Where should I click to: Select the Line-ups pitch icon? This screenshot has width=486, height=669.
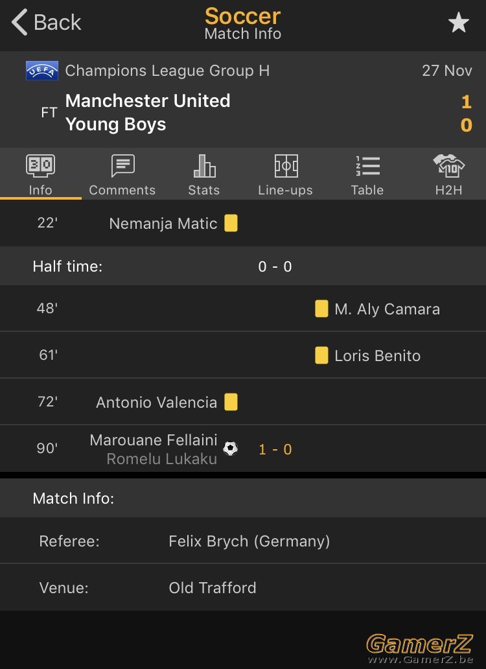286,166
